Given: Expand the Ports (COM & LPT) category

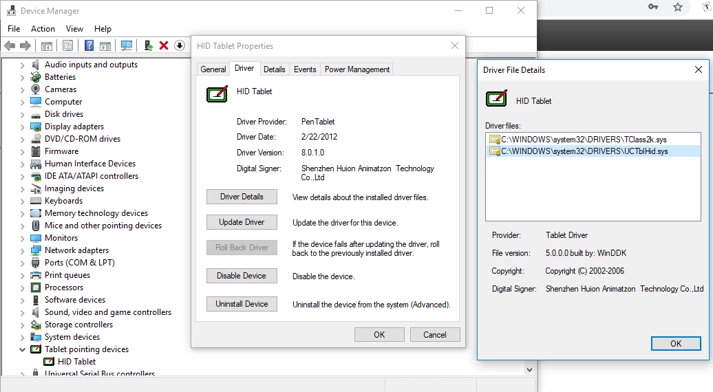Looking at the screenshot, I should (22, 263).
